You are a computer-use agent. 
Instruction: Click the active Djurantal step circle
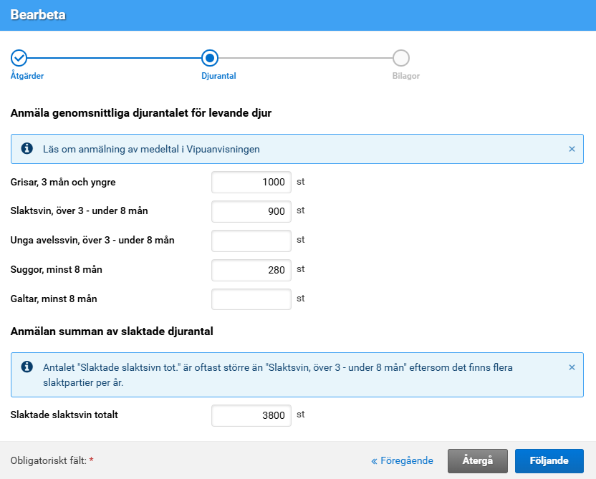tap(210, 57)
